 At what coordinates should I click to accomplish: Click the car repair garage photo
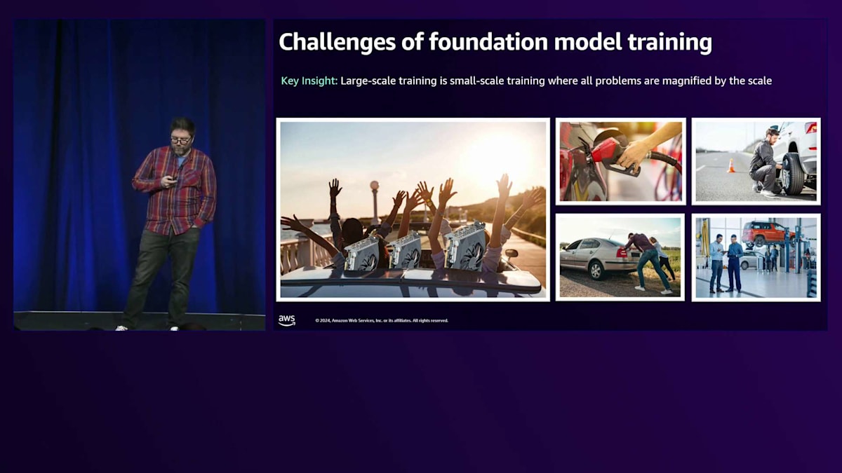(756, 257)
